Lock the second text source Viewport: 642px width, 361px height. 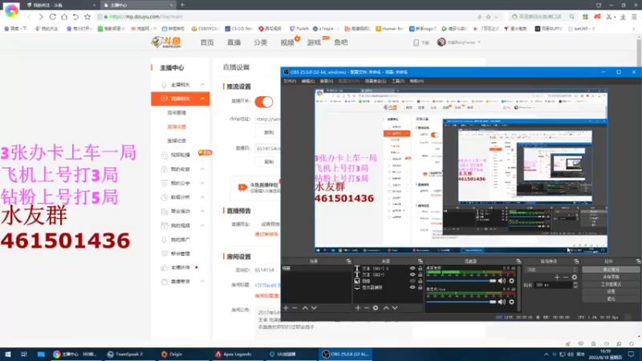point(420,274)
